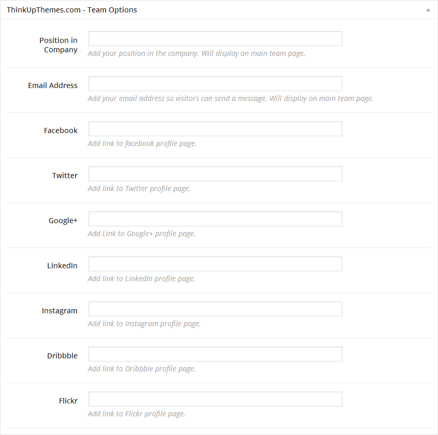Focus the Position in Company text field
Viewport: 438px width, 435px height.
coord(215,39)
